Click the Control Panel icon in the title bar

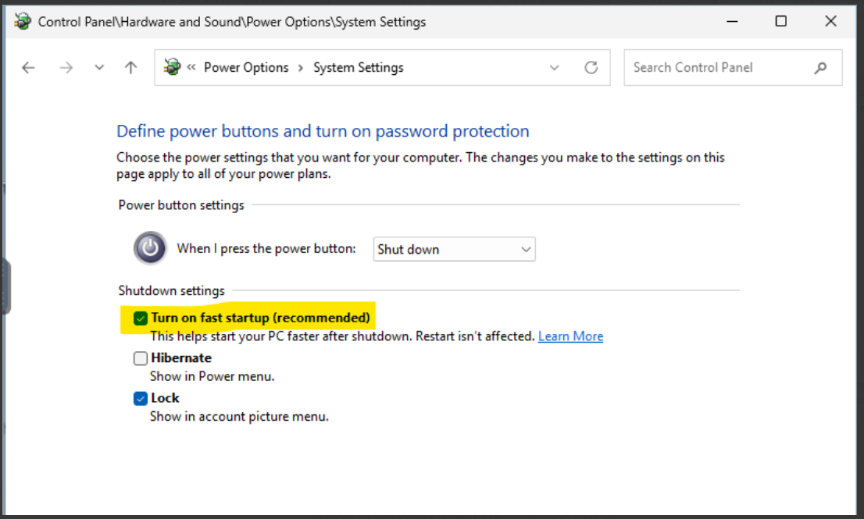point(23,21)
